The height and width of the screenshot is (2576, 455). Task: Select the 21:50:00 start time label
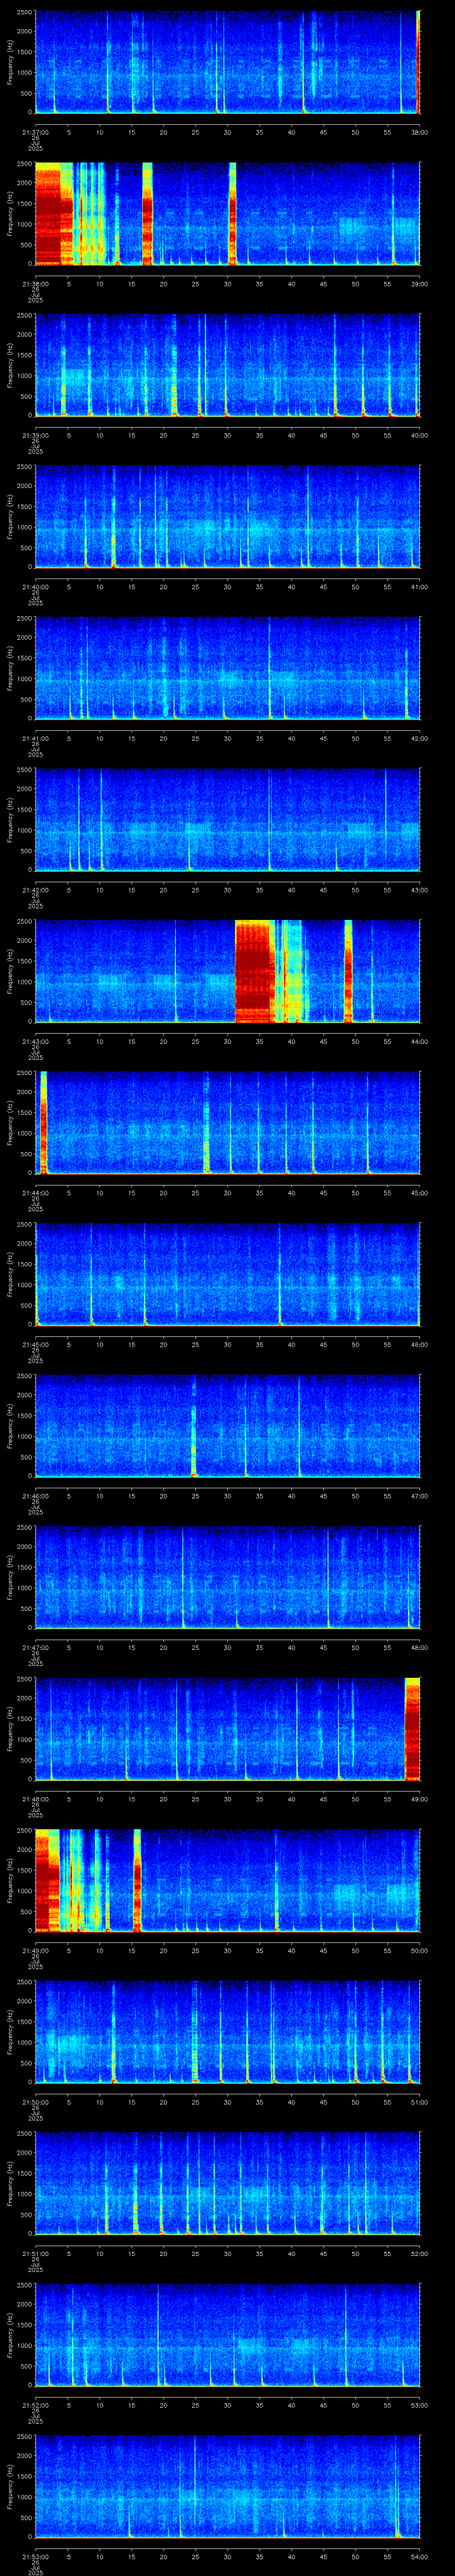coord(35,2101)
